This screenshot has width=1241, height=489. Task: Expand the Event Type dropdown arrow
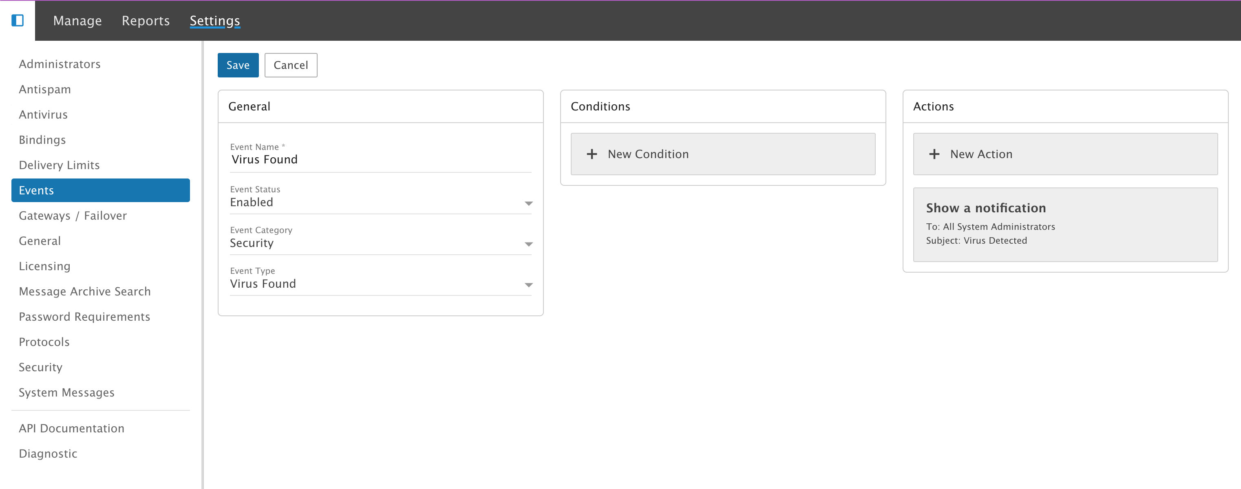point(528,285)
